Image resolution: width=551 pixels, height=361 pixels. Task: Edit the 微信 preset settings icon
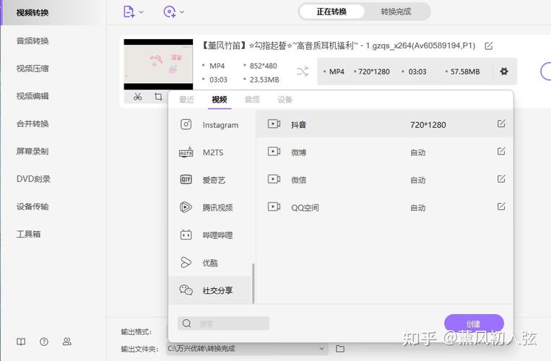pos(501,179)
